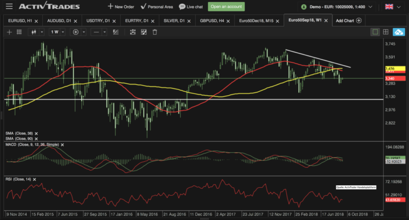Click the SMA (Close, 38) label
The width and height of the screenshot is (409, 220).
point(19,133)
